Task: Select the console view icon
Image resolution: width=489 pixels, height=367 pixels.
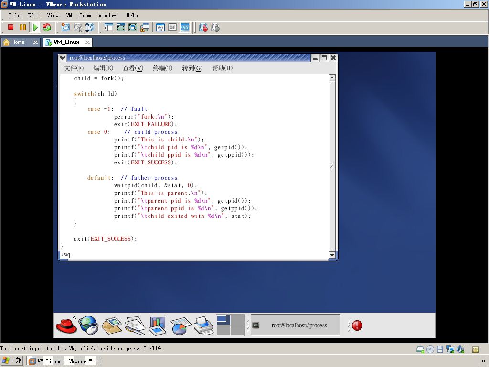Action: pyautogui.click(x=185, y=27)
